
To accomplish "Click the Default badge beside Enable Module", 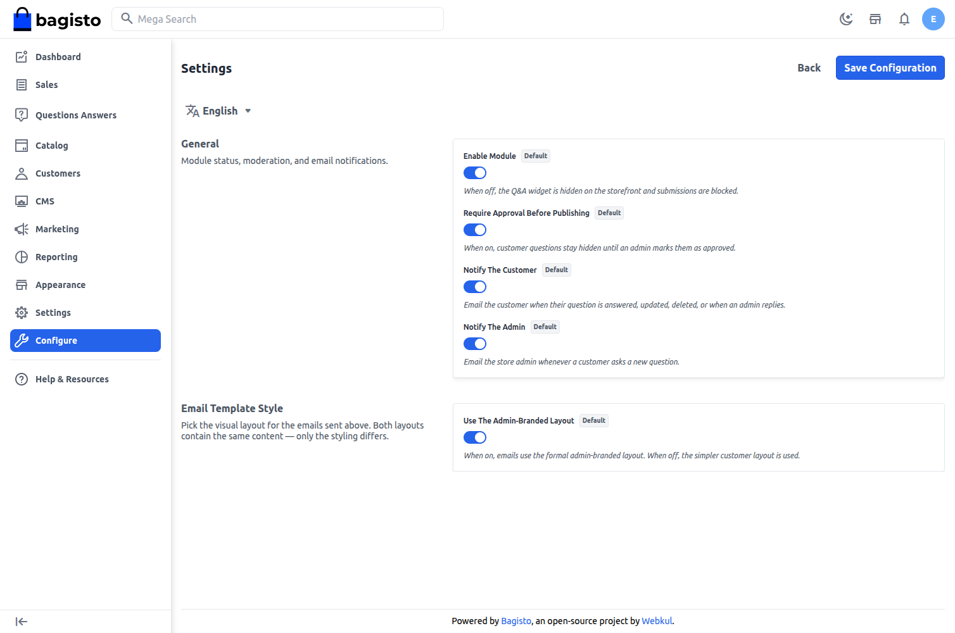I will [536, 156].
